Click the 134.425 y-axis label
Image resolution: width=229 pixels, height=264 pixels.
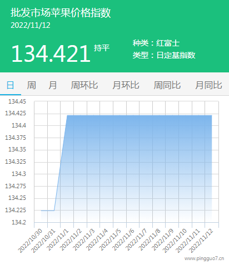16,113
